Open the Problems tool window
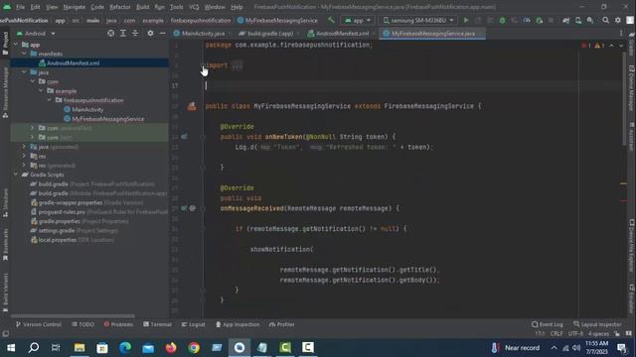The width and height of the screenshot is (636, 357). (118, 324)
